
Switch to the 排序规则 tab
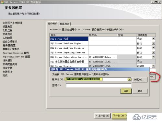(64, 24)
